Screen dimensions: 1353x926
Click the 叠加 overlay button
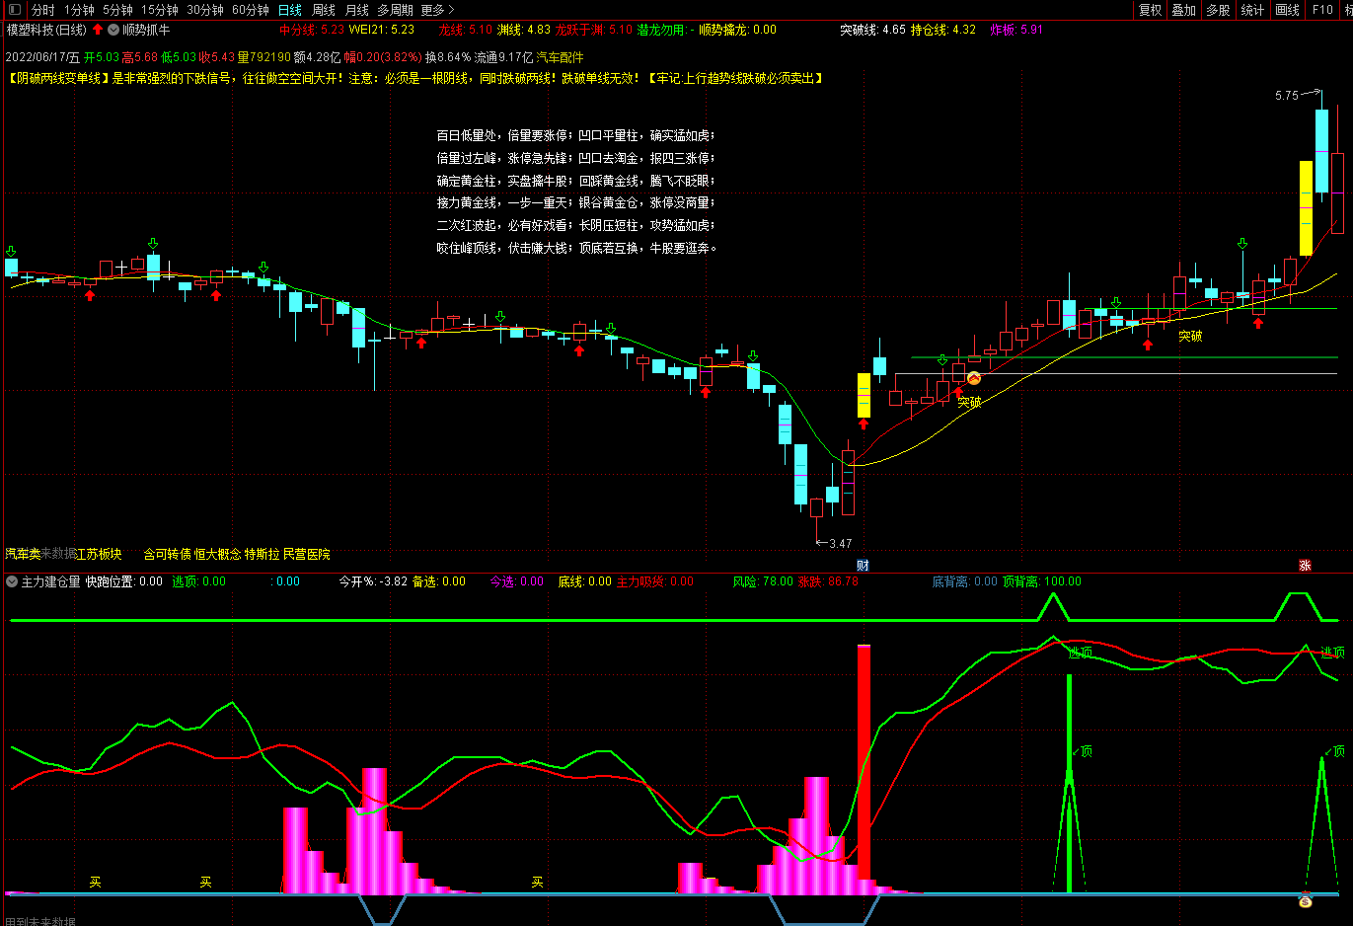click(1184, 10)
